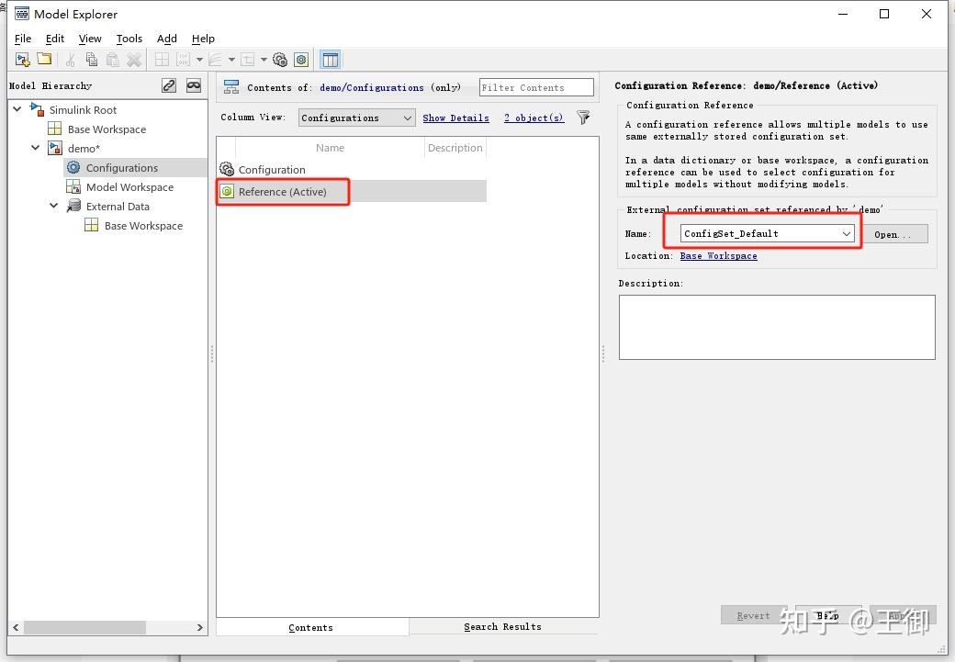Open the ConfigSet_Default name dropdown
This screenshot has height=662, width=955.
click(847, 233)
